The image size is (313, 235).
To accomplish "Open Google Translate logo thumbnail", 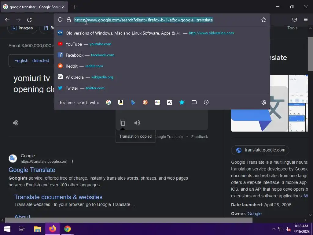I will 259,120.
